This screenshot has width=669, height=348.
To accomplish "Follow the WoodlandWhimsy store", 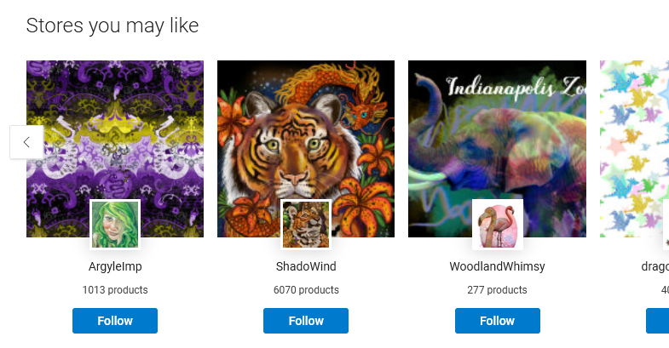I will (x=497, y=321).
